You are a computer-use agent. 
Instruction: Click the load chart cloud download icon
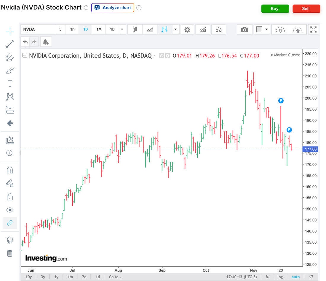point(280,30)
